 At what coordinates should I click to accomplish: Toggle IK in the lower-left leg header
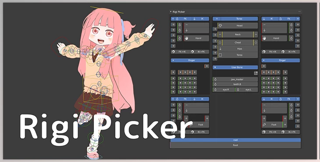tap(200, 99)
